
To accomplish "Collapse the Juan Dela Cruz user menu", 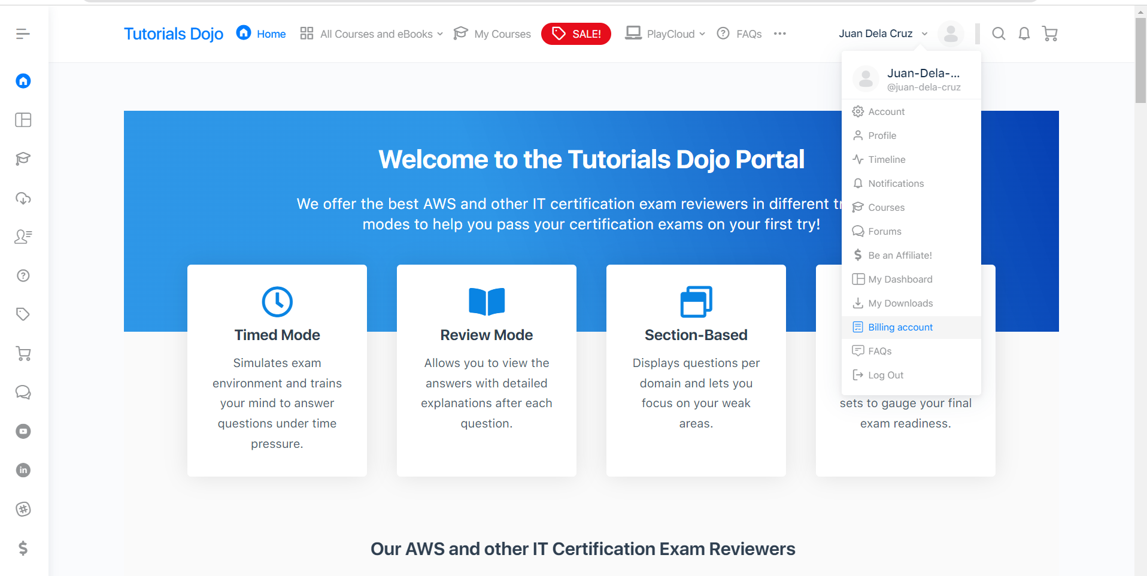I will coord(883,34).
